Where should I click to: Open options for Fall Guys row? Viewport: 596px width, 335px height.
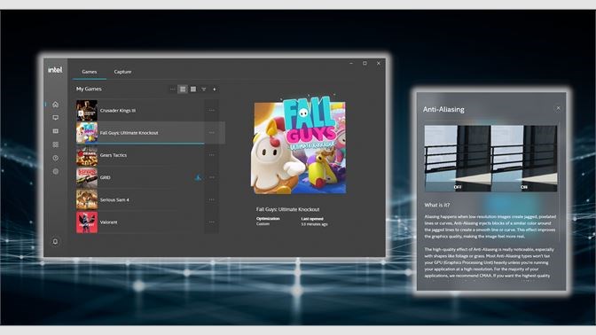(212, 133)
